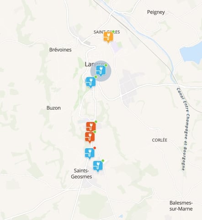Screen dimensions: 202x220
Task: Click the blue lake on the map's east edge
Action: point(192,53)
